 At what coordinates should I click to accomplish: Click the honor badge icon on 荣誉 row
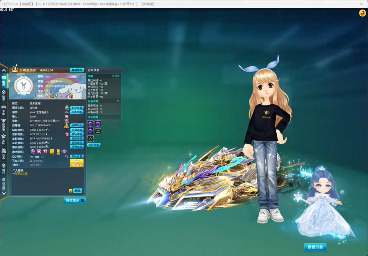pos(67,121)
